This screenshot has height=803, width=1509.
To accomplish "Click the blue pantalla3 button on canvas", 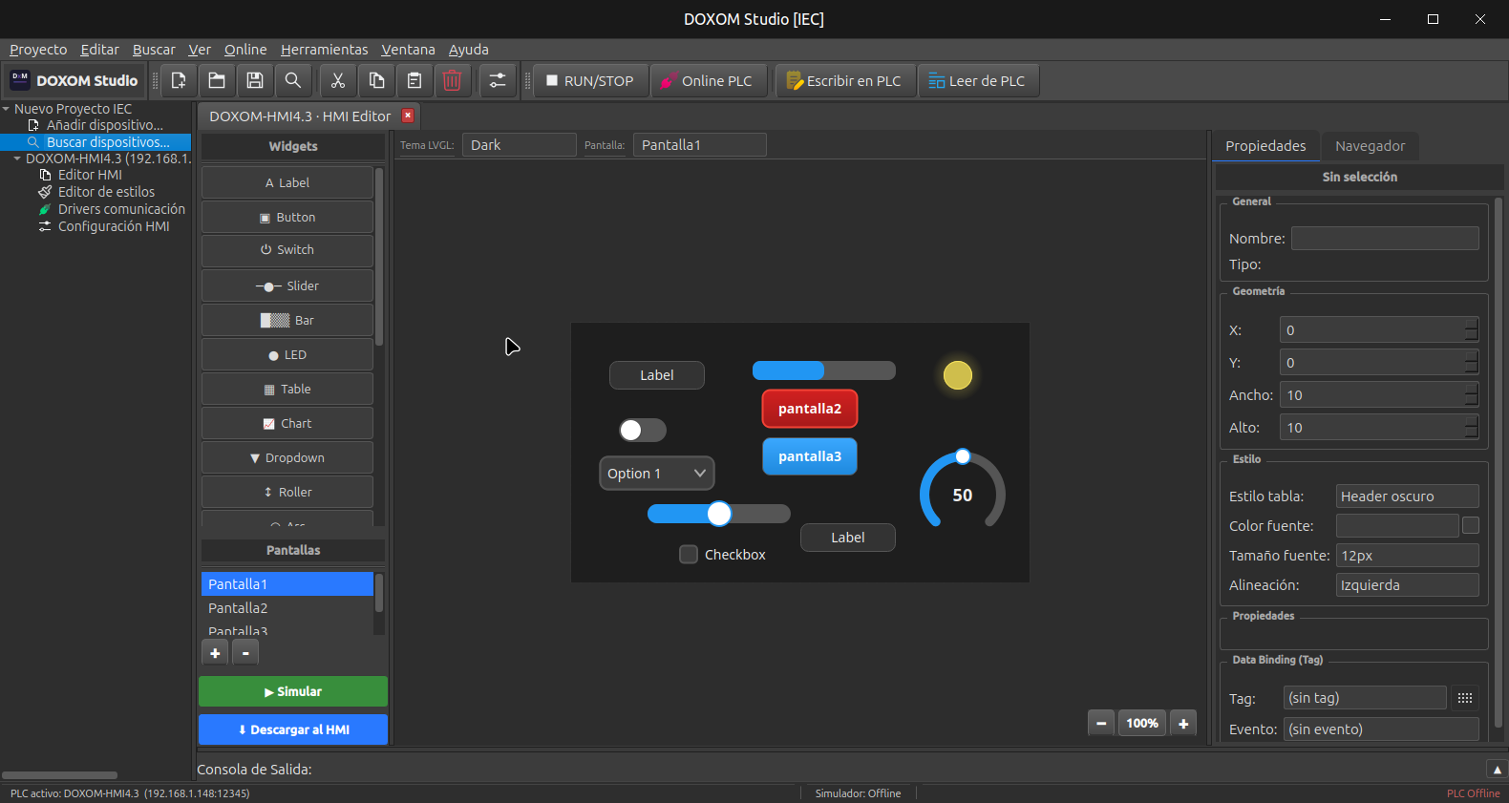I will pos(810,456).
